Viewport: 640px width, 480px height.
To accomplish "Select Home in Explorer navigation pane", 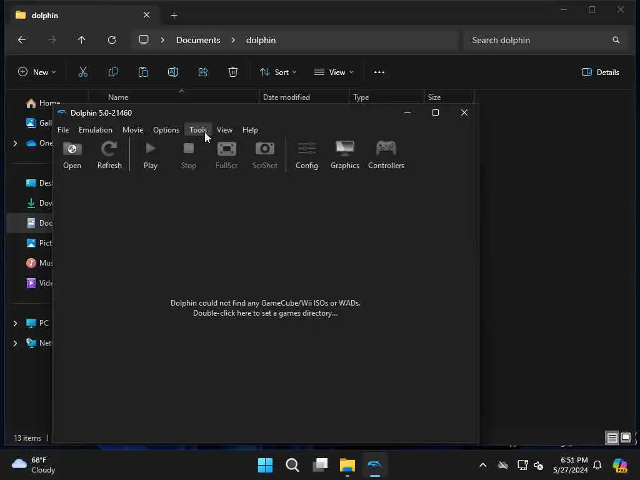I will pos(42,103).
